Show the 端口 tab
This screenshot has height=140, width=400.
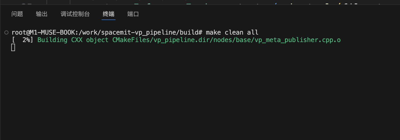pos(133,14)
